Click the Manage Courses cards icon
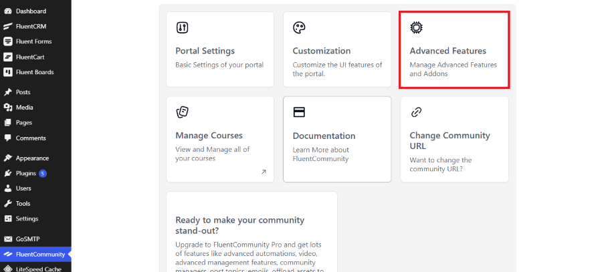This screenshot has height=272, width=602. click(x=182, y=112)
